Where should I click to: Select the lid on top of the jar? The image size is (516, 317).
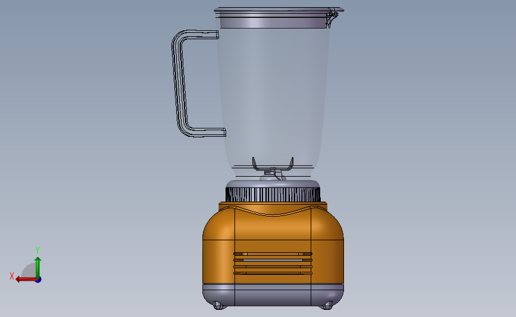[x=279, y=17]
